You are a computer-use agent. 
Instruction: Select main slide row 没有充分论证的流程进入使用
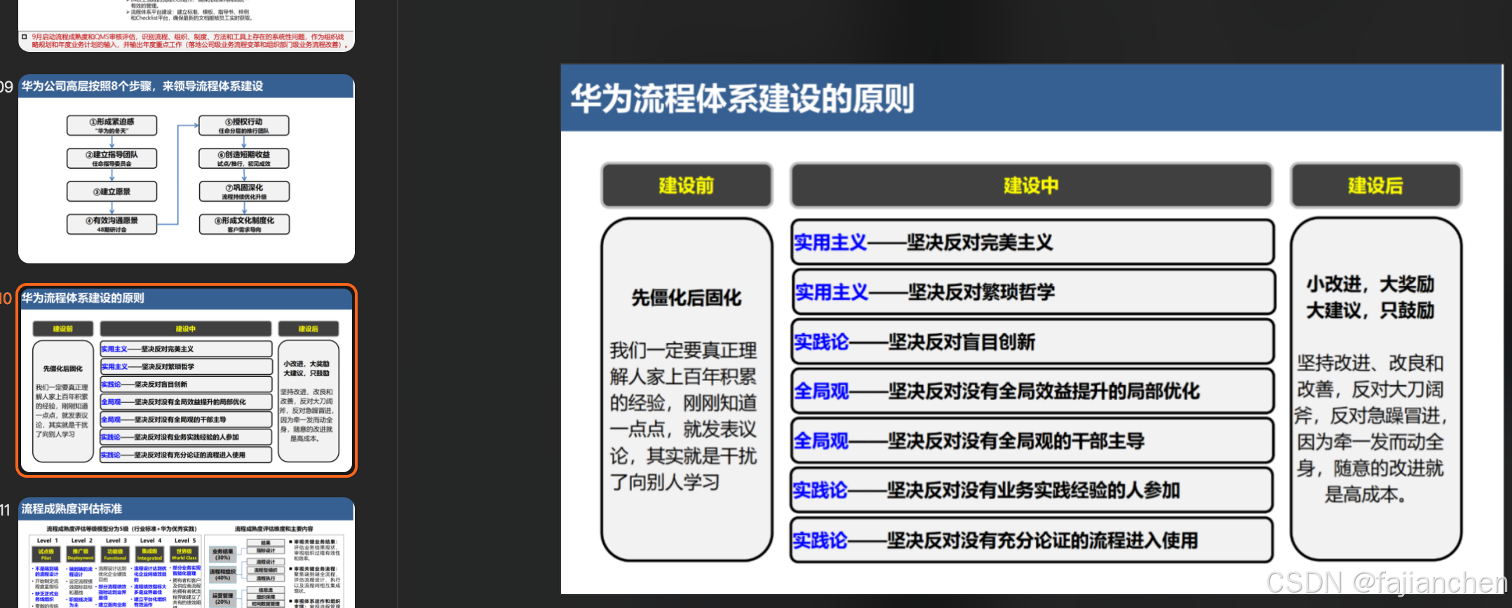pyautogui.click(x=1032, y=540)
